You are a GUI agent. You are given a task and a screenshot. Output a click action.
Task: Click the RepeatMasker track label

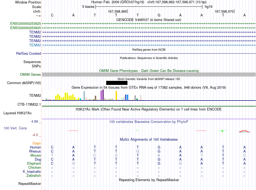click(x=30, y=184)
